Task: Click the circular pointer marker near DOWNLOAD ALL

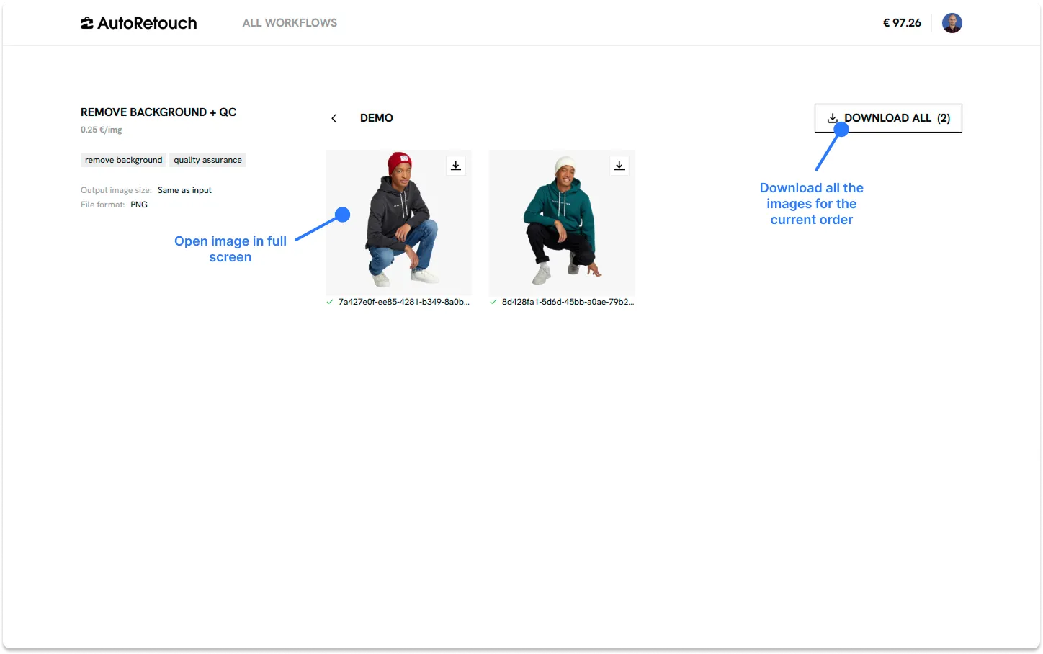Action: pos(841,128)
